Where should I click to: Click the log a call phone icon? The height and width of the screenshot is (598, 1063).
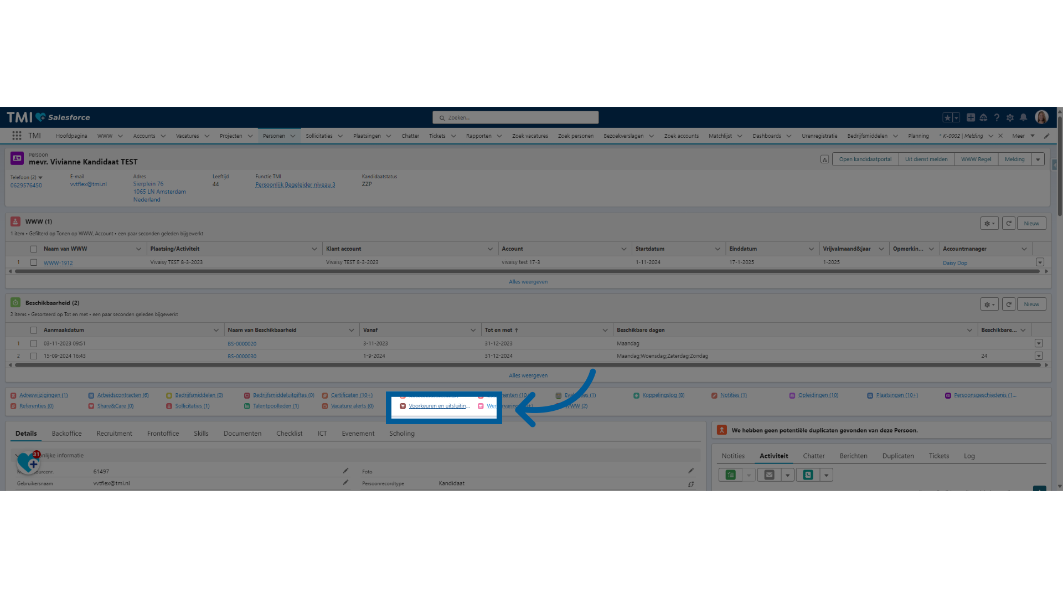[808, 475]
